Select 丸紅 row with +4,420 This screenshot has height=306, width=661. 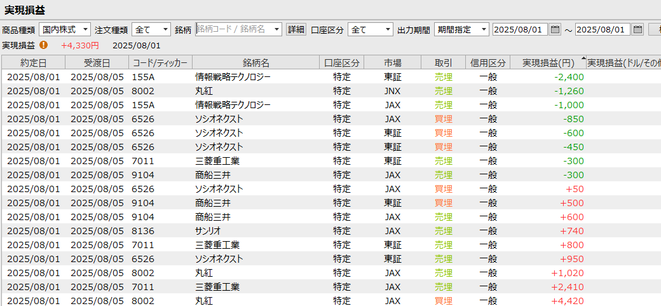330,300
